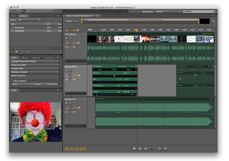Toggle score autoplay icon below Scores list
229x161 pixels.
click(12, 52)
